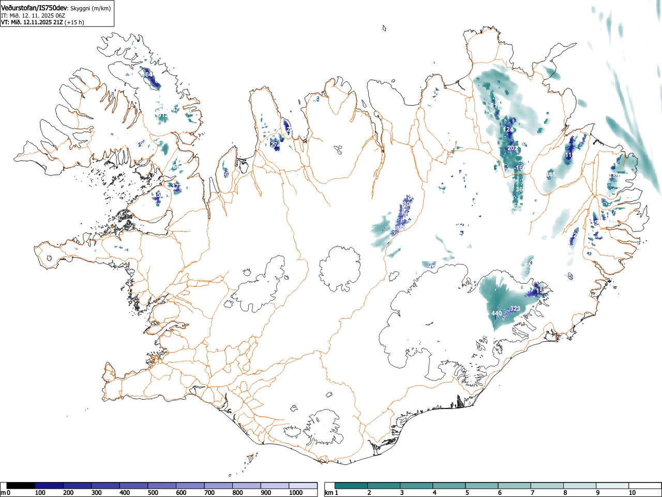Click the 323 visibility value on the map
The image size is (662, 497).
515,309
